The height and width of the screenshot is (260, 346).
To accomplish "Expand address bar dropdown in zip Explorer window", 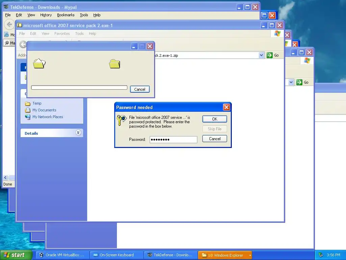I will [x=261, y=55].
